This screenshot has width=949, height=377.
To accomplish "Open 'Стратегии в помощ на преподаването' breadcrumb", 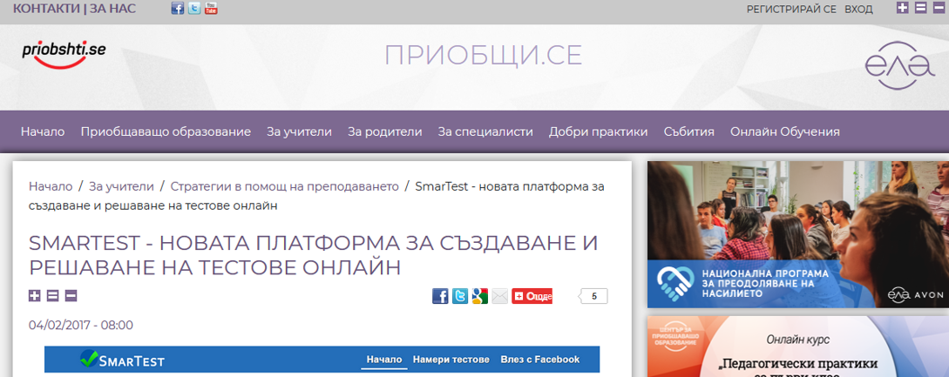I will point(284,186).
